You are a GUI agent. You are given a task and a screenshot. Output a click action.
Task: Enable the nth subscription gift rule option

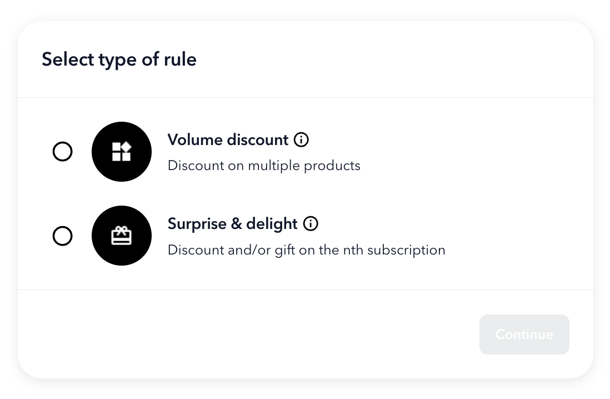63,236
